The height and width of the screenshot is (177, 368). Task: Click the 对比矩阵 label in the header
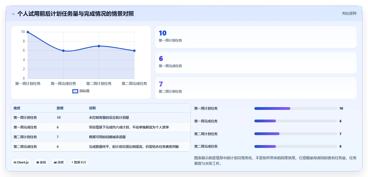pyautogui.click(x=349, y=13)
